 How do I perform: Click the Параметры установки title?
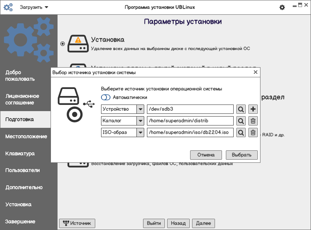point(183,22)
